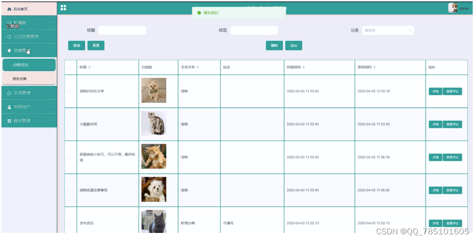Check the row for 宠物的快乐分享

point(69,91)
